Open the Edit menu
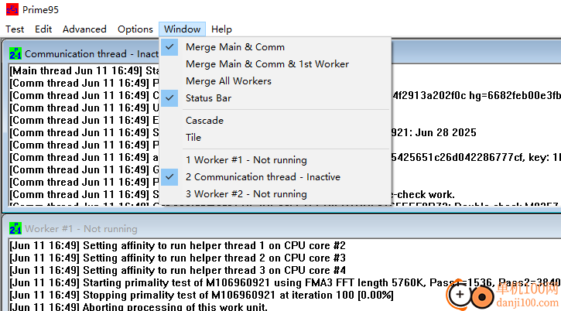 43,29
